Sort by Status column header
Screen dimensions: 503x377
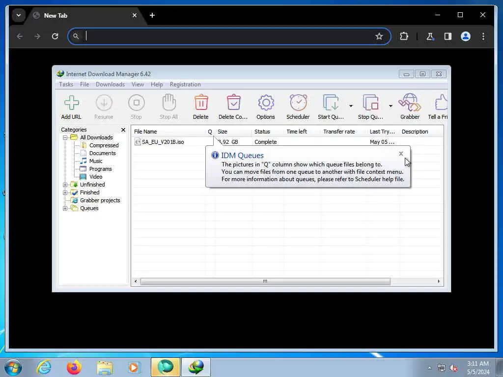[268, 132]
